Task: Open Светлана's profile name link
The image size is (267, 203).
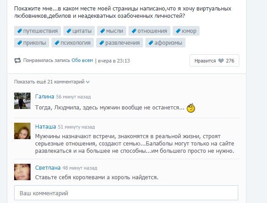Action: coord(48,168)
